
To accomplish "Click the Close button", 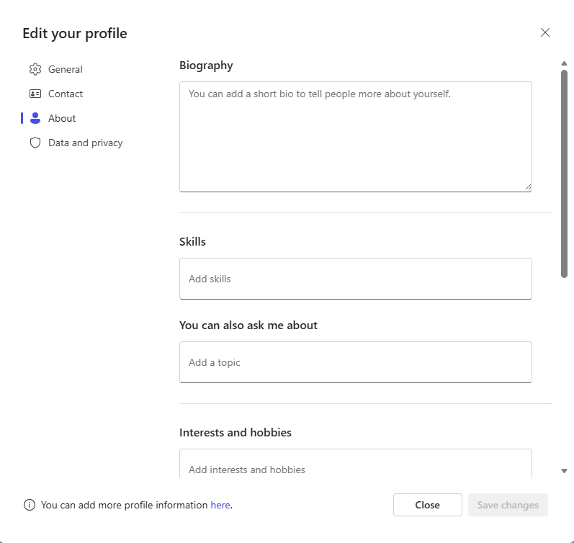I will pyautogui.click(x=427, y=505).
